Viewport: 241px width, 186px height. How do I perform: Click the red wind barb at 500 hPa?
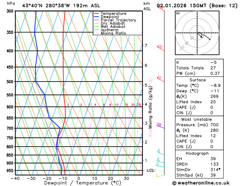pos(161,79)
